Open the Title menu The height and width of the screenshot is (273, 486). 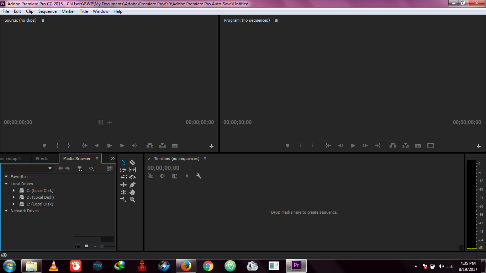coord(84,11)
